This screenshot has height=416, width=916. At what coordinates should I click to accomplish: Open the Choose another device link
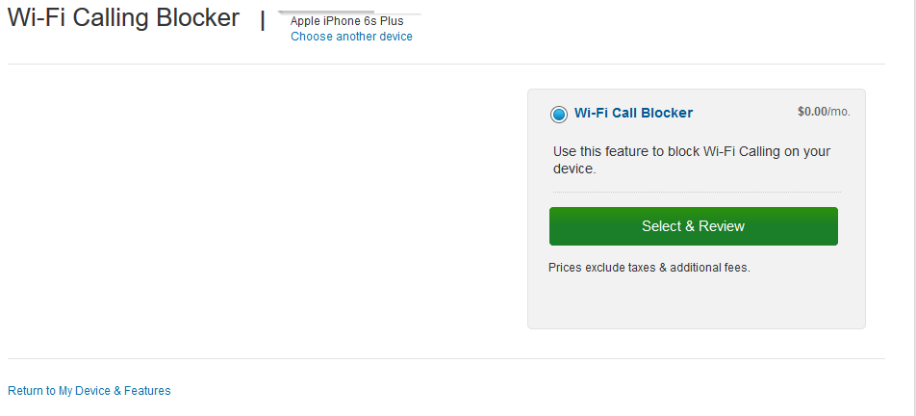(351, 37)
